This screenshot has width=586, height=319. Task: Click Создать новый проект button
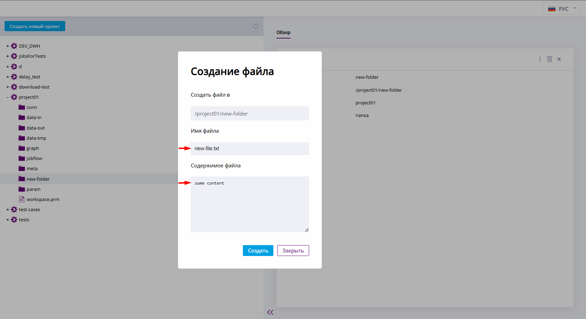click(x=35, y=26)
